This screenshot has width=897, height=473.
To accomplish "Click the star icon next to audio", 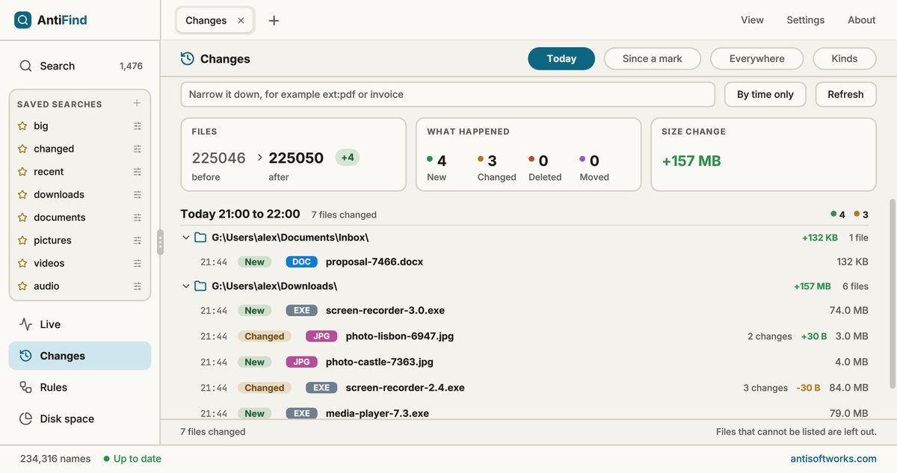I will click(22, 286).
